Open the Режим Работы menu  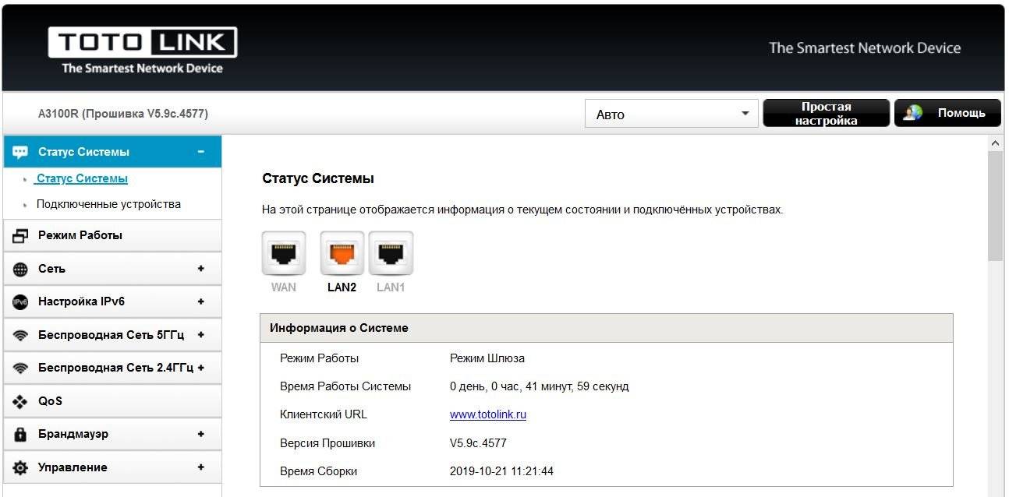click(80, 235)
